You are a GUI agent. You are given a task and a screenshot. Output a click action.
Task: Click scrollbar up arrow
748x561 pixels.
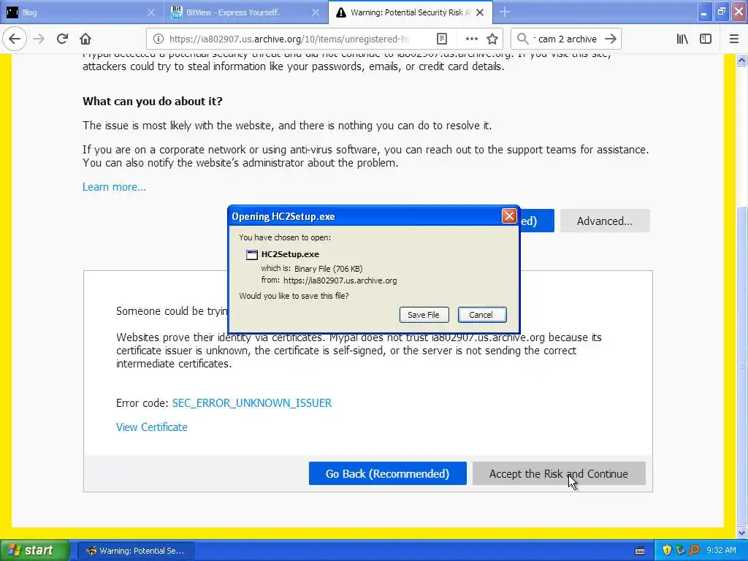pyautogui.click(x=741, y=61)
